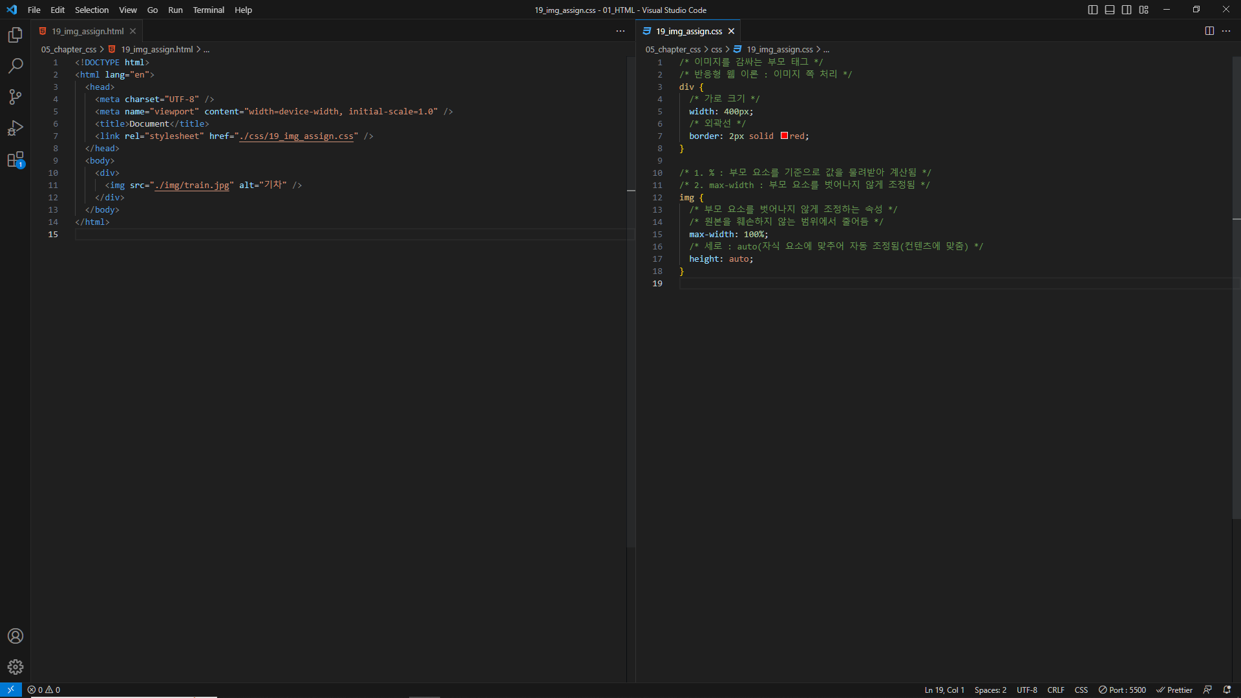Toggle the secondary side bar layout button
1241x698 pixels.
[1127, 10]
